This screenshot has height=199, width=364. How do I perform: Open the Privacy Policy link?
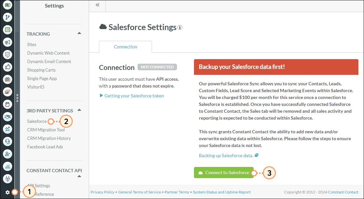click(x=102, y=192)
